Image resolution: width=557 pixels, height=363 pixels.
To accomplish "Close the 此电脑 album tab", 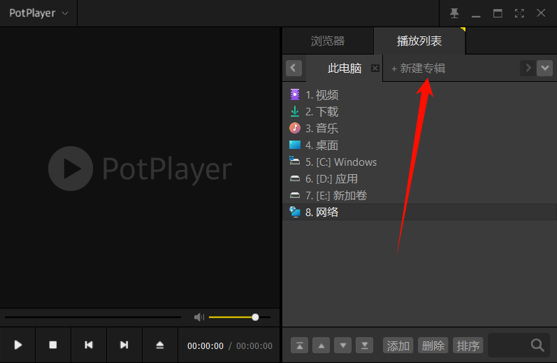I will tap(375, 69).
